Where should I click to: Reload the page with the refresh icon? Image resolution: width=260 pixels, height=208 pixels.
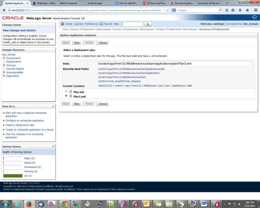[168, 10]
